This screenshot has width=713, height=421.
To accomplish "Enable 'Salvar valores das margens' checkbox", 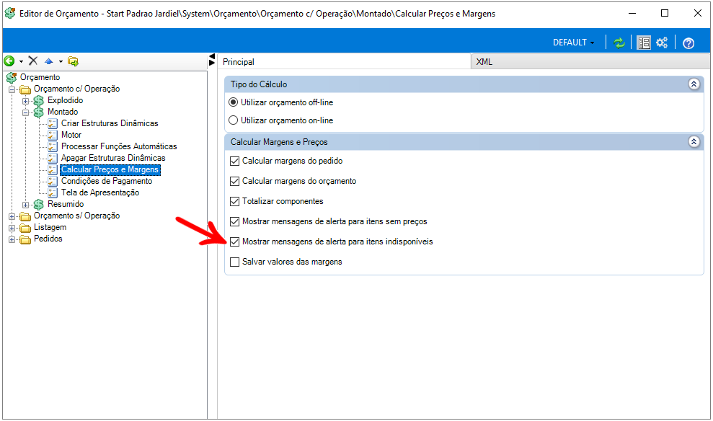I will 234,262.
